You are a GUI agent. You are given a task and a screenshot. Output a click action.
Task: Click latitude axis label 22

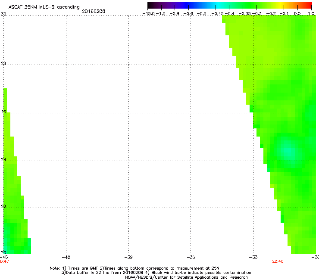point(3,207)
